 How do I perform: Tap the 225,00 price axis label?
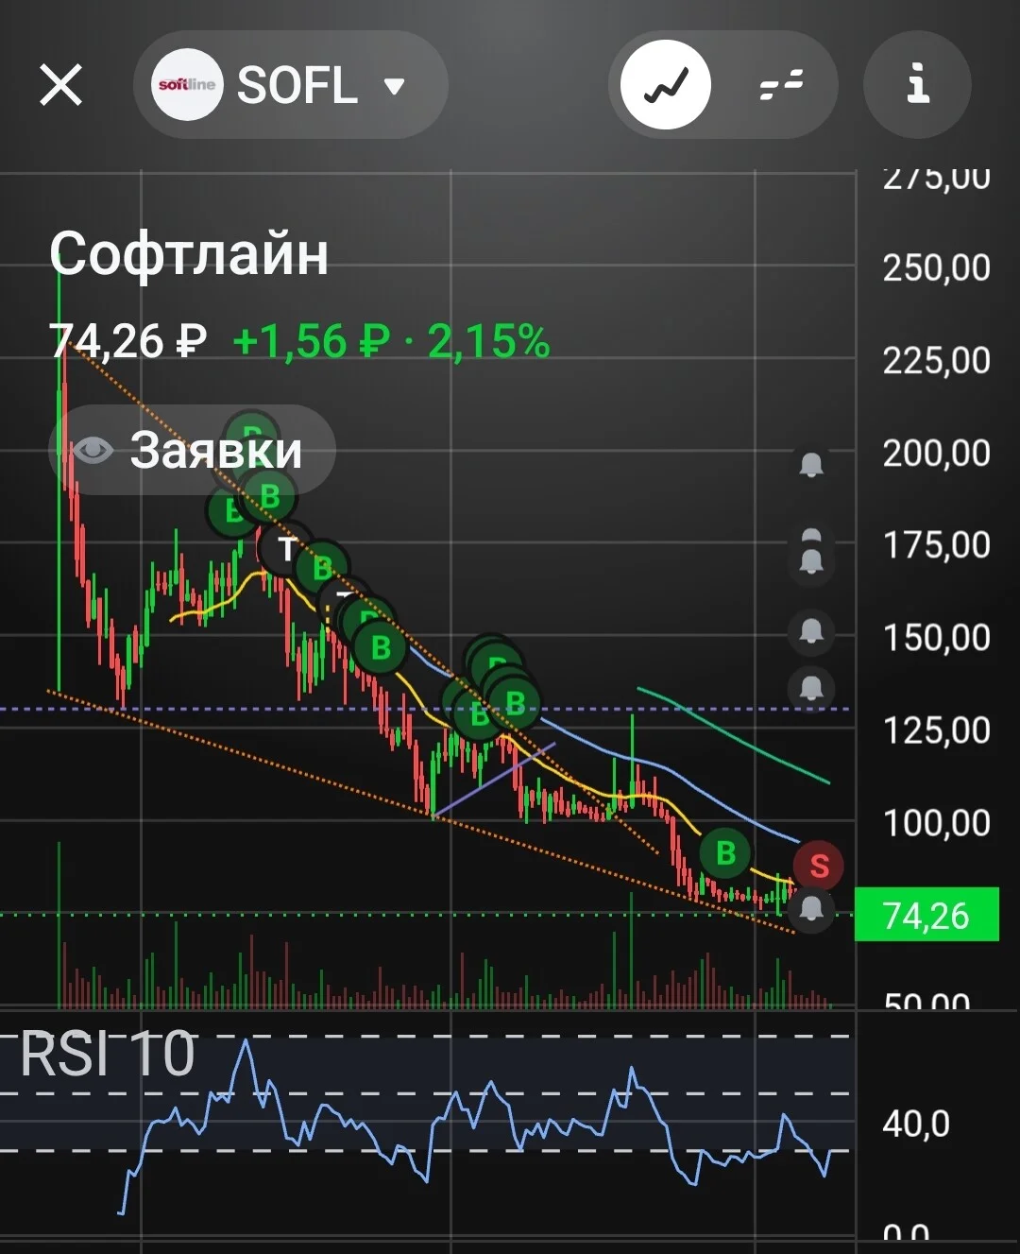[x=936, y=360]
